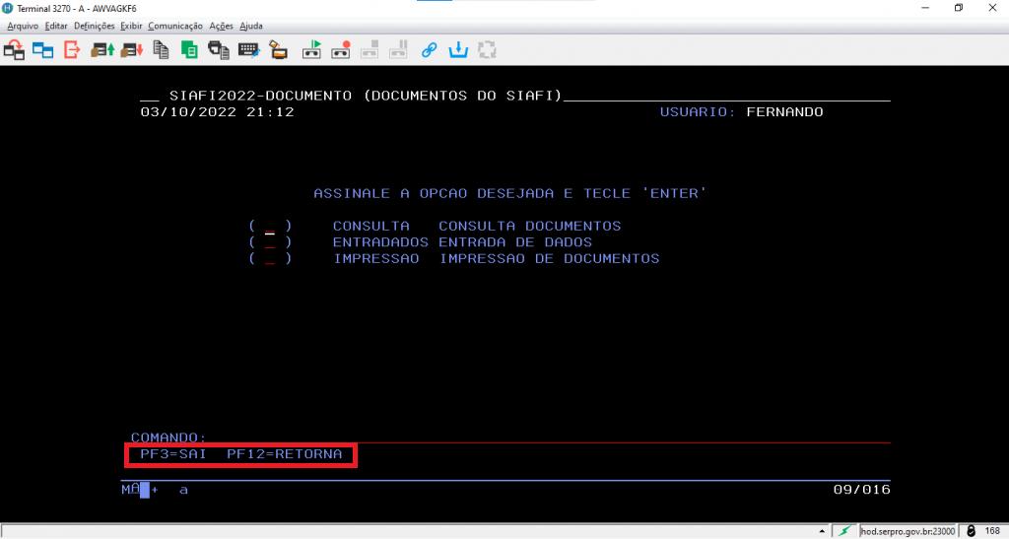Screen dimensions: 1009x539
Task: Open the Definições menu
Action: tap(95, 26)
